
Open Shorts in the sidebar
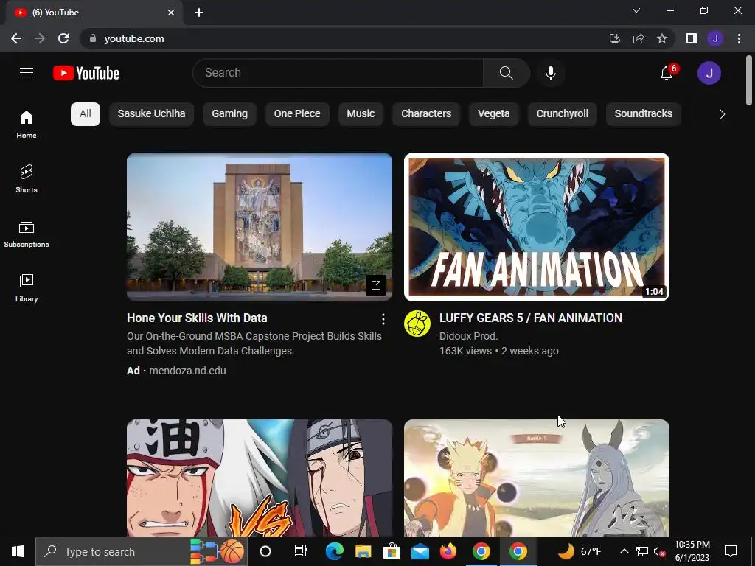coord(27,178)
